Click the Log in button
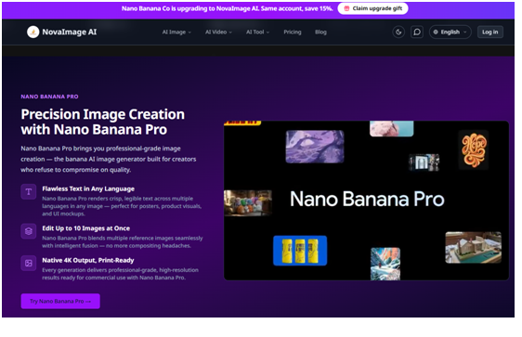Screen dimensions: 522x337 click(x=490, y=32)
